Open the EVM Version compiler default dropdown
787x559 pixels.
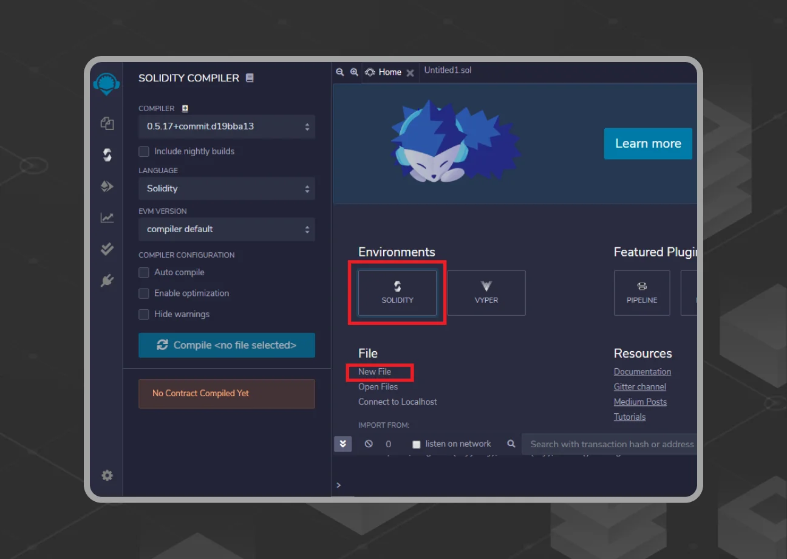(227, 229)
